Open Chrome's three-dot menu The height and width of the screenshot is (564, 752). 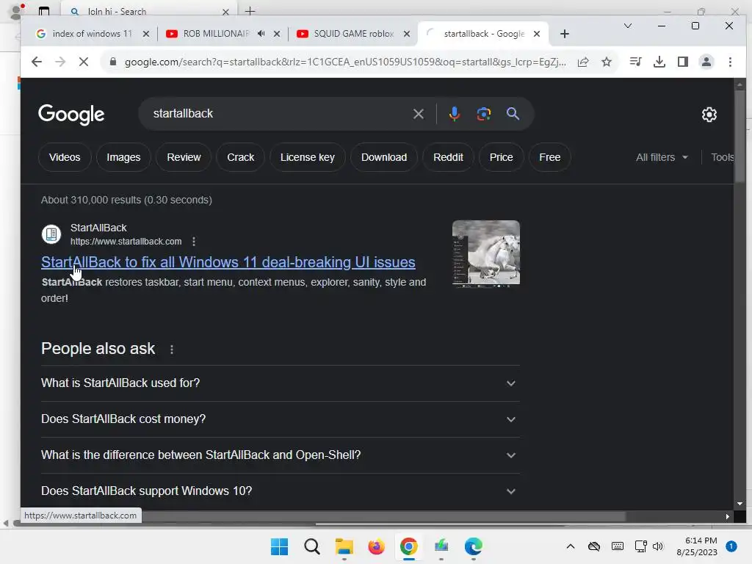point(730,62)
